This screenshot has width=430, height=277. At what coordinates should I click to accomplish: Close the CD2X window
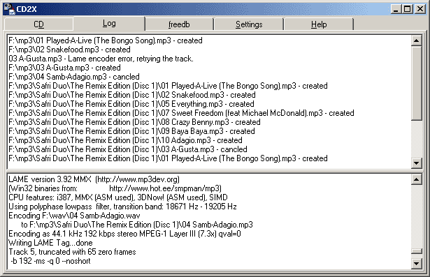pyautogui.click(x=420, y=9)
